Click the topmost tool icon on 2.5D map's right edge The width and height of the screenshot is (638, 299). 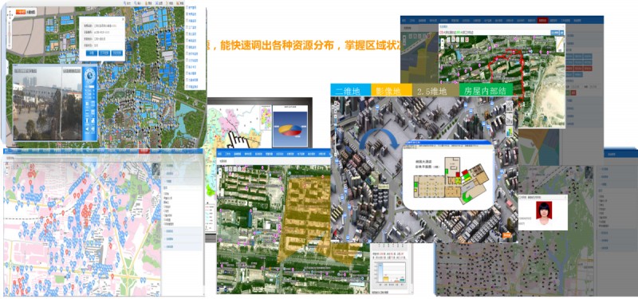click(x=509, y=107)
